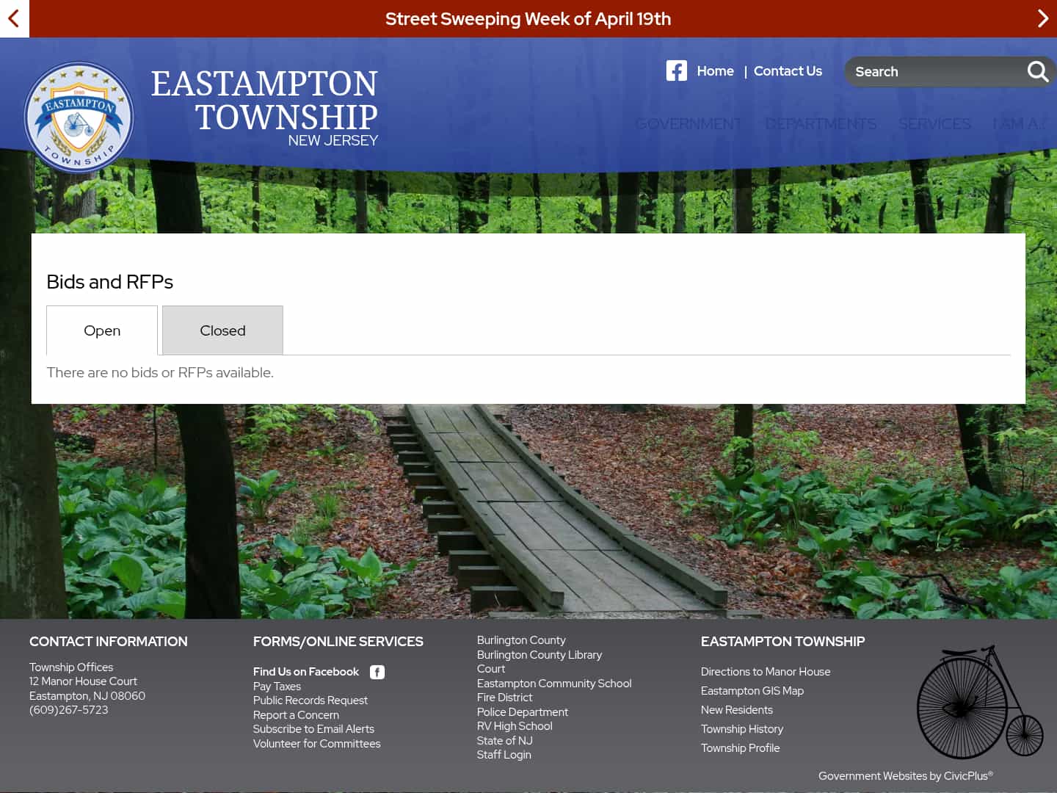Open Report a Concern
Viewport: 1057px width, 793px height.
point(296,714)
